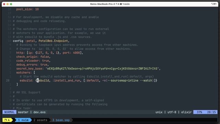Click the 'master' git branch label
The height and width of the screenshot is (124, 220).
coord(23,112)
